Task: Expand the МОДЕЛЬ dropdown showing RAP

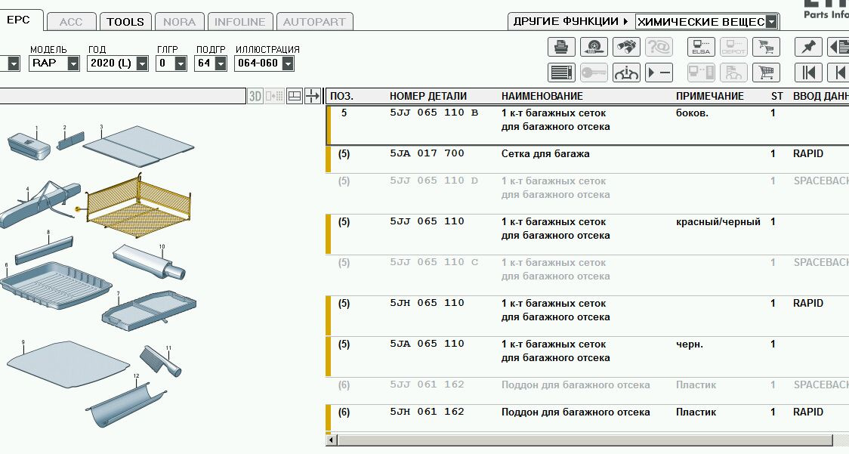Action: (73, 63)
